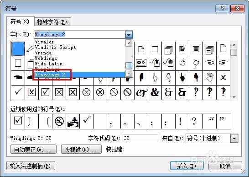Select the black hand pointing left symbol

(18, 78)
